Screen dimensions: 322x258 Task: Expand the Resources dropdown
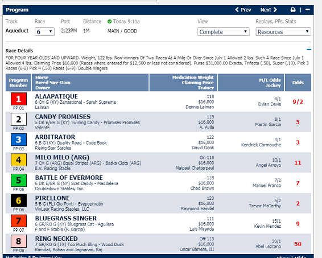coord(283,32)
